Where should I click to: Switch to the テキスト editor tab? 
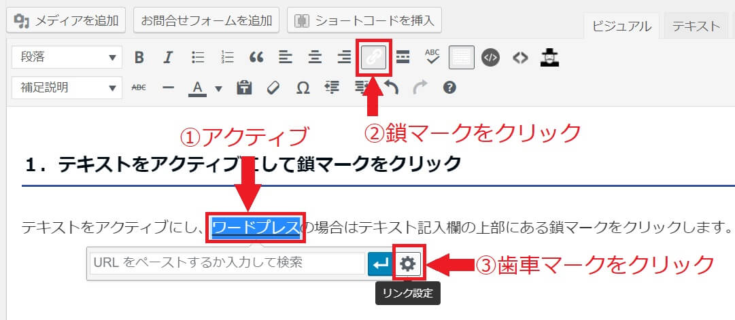pos(696,26)
